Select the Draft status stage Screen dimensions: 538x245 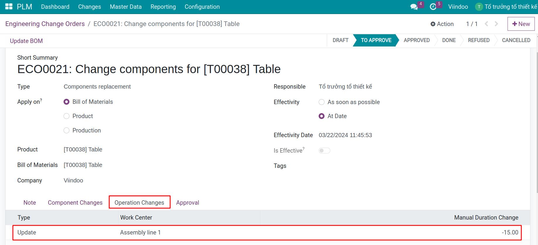[x=341, y=40]
